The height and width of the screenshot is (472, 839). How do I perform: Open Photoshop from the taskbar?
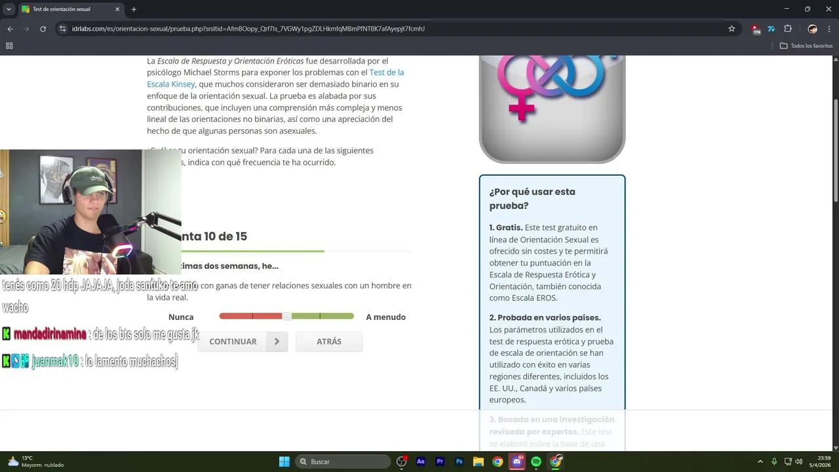point(459,462)
